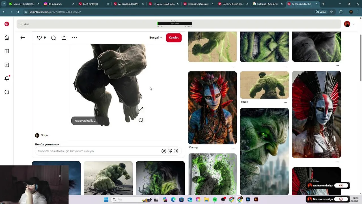Open the Pinterest logo home link
362x204 pixels.
tap(7, 24)
